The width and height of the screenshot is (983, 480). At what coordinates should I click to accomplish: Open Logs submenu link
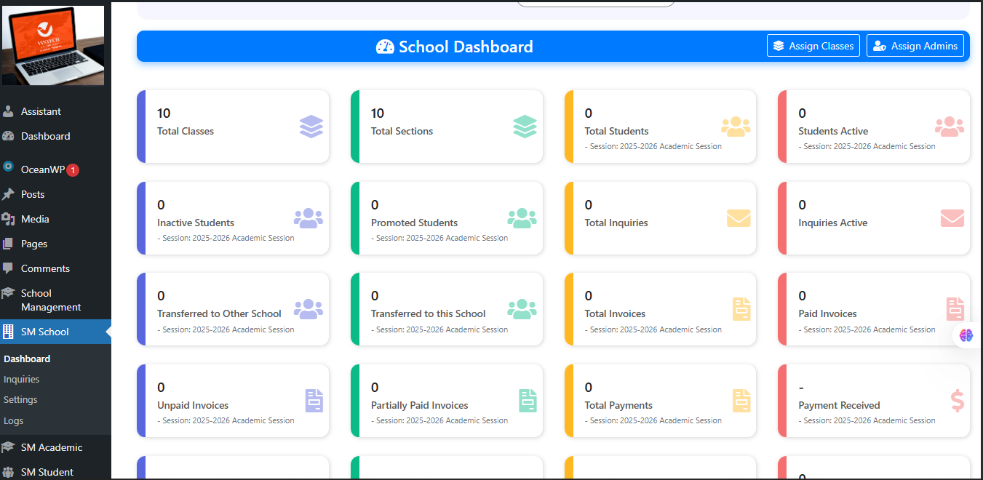pos(13,420)
